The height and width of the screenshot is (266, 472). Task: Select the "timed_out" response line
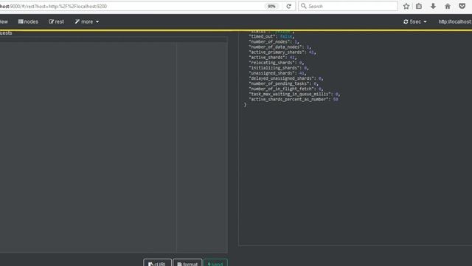point(271,36)
